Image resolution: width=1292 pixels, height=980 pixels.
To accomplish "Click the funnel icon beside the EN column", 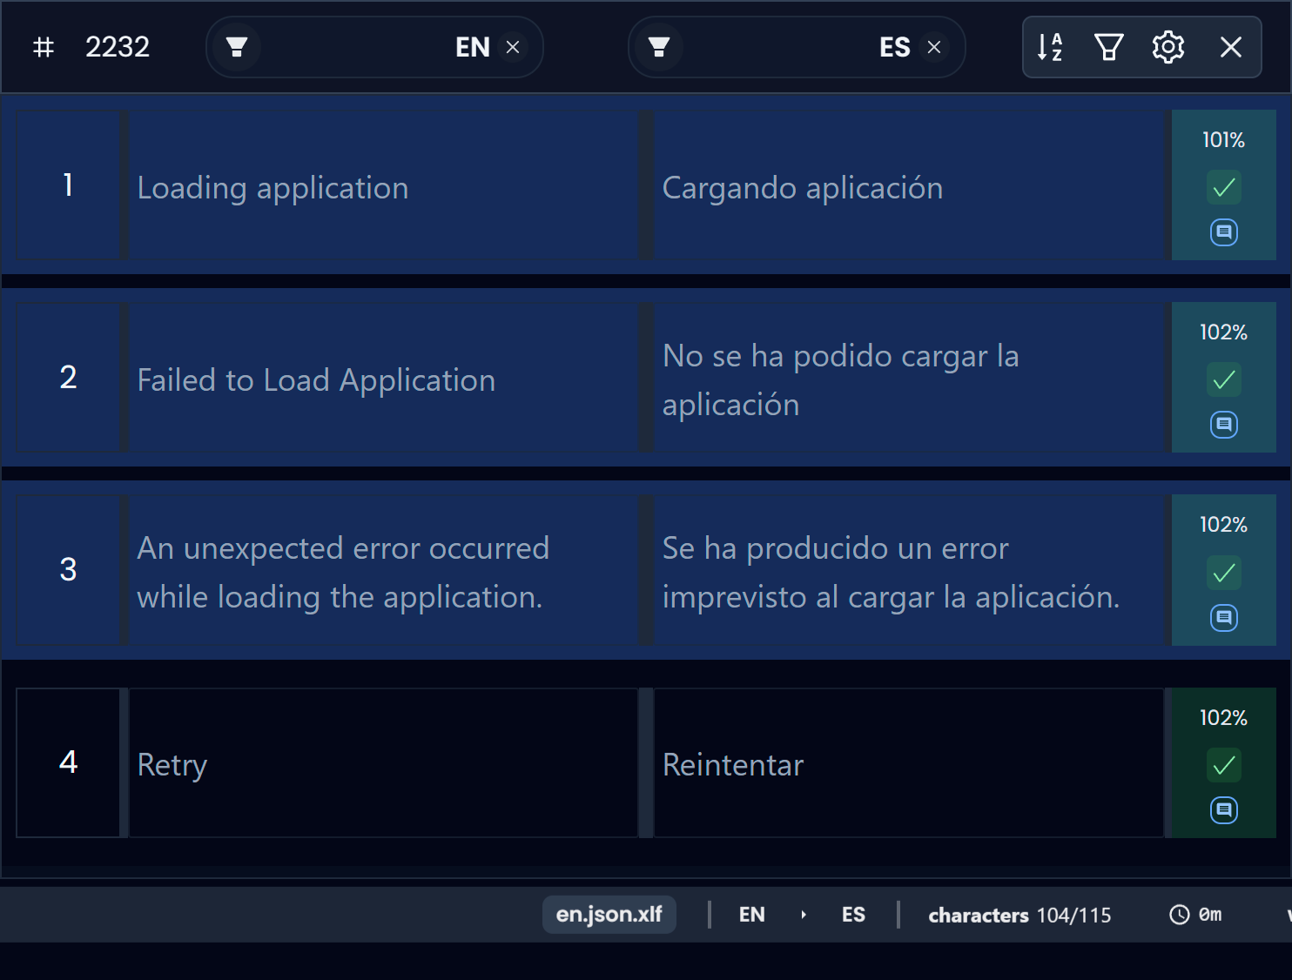I will pos(235,47).
